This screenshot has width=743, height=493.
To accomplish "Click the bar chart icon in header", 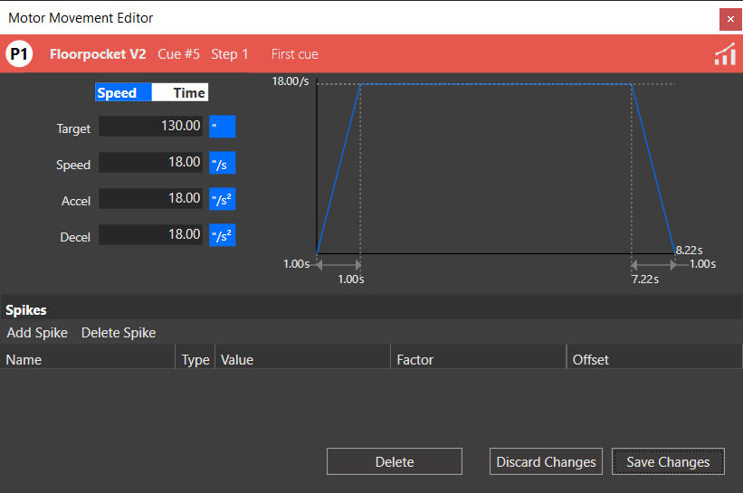I will (724, 54).
